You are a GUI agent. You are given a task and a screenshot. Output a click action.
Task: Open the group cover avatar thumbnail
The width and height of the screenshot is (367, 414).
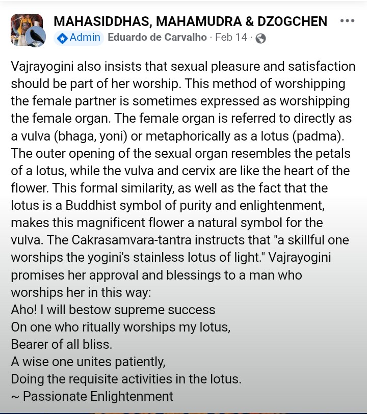pyautogui.click(x=27, y=30)
